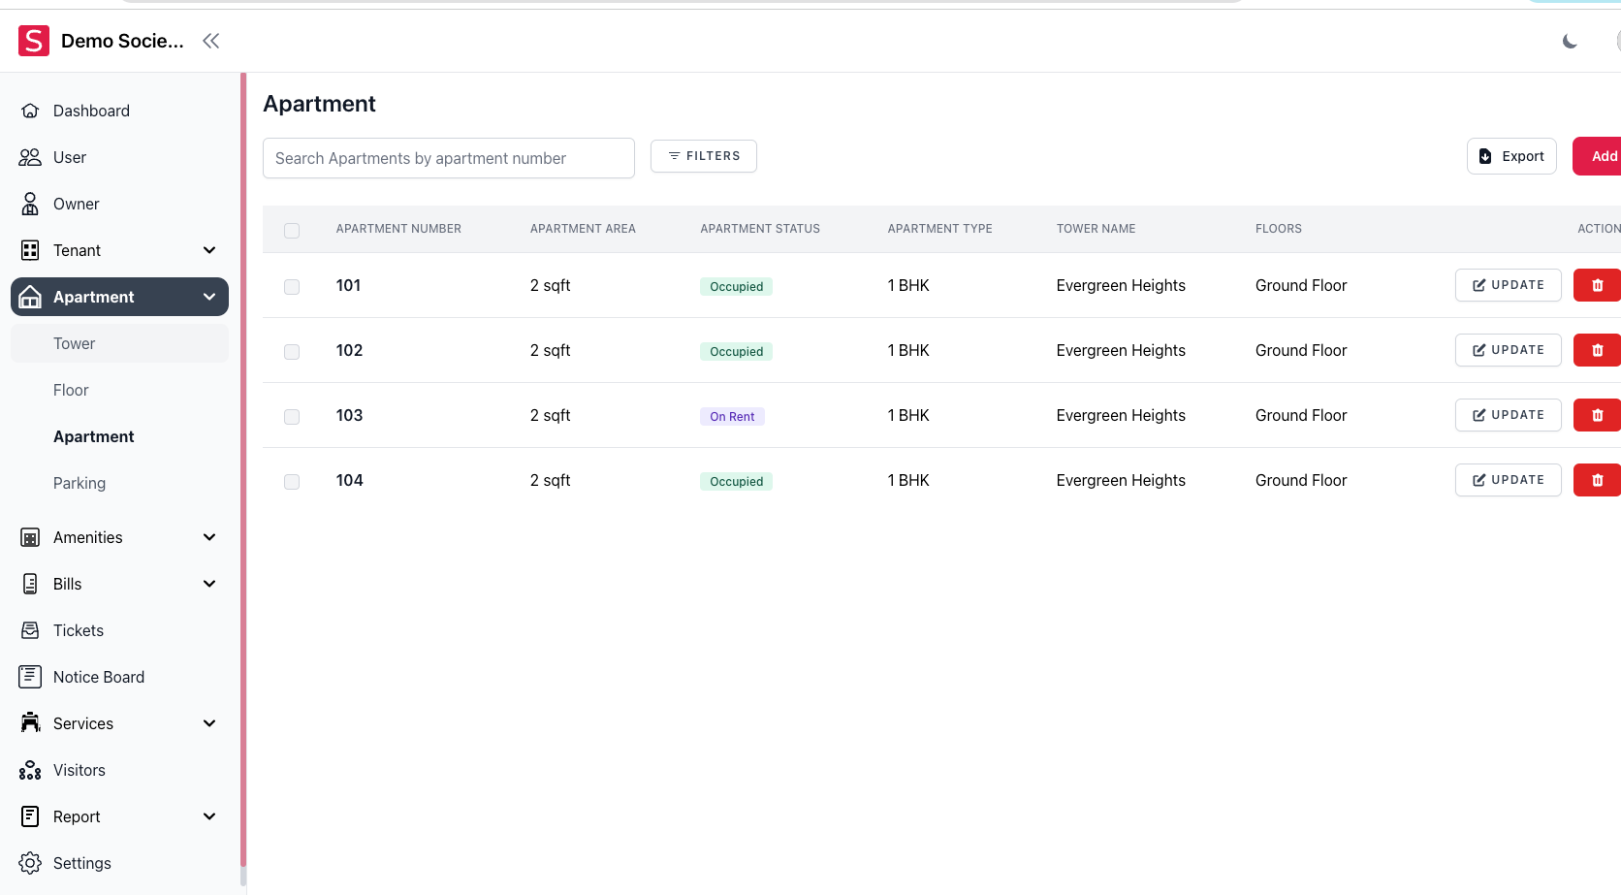The image size is (1621, 895).
Task: Expand the Amenities section chevron
Action: (x=209, y=537)
